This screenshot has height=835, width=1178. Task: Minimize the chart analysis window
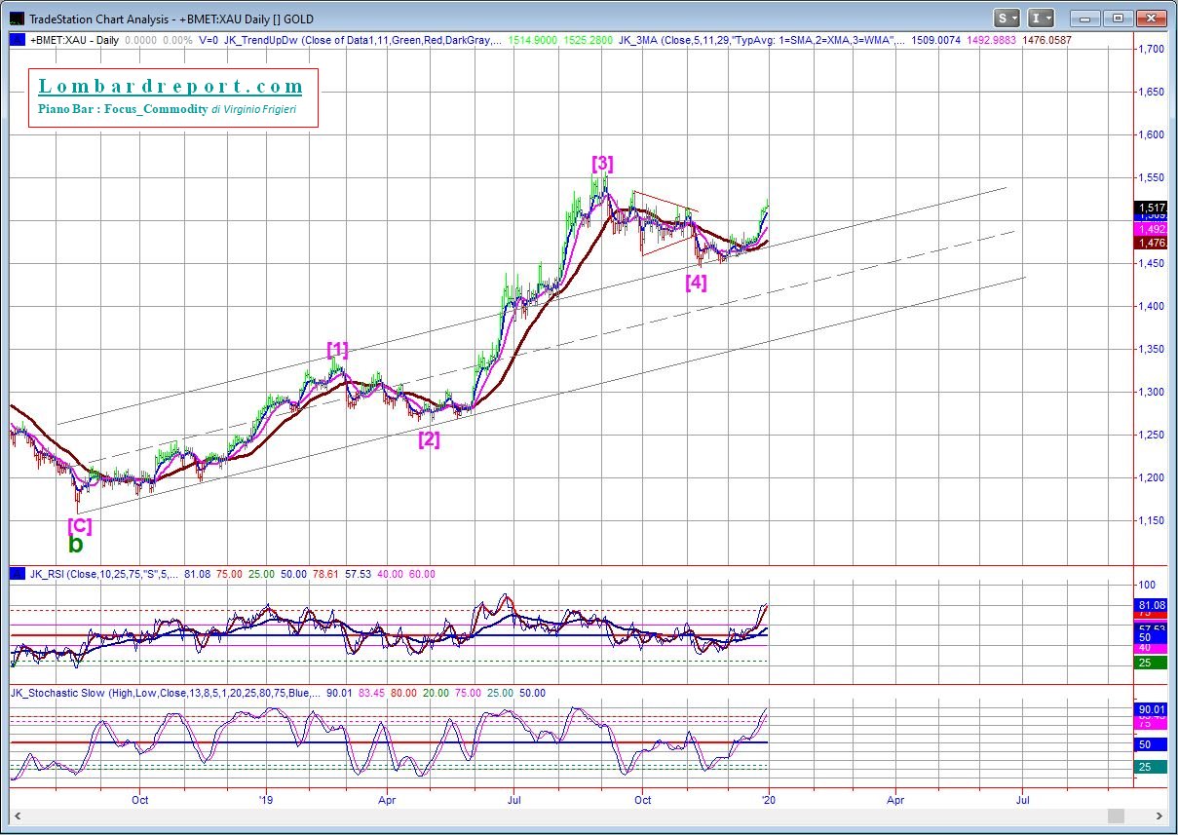1086,18
